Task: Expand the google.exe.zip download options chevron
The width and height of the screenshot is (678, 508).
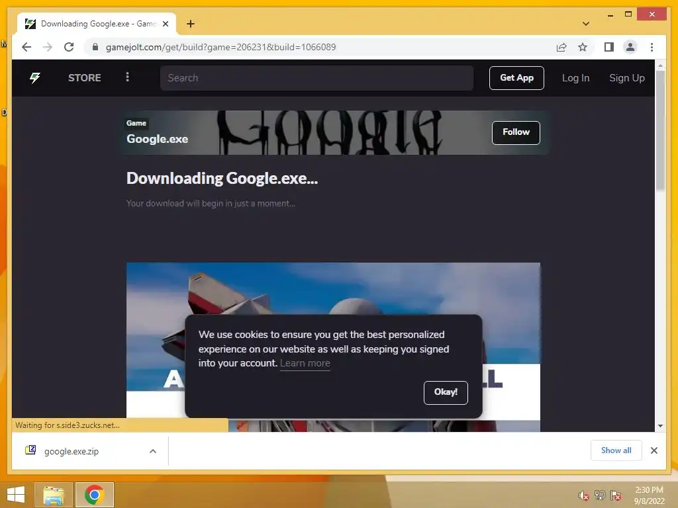Action: [153, 451]
